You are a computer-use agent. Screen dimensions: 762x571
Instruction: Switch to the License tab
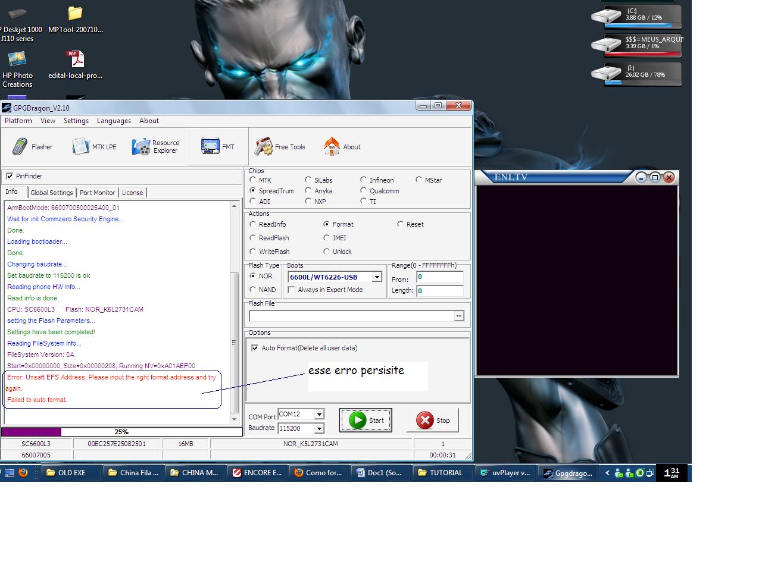pyautogui.click(x=132, y=193)
